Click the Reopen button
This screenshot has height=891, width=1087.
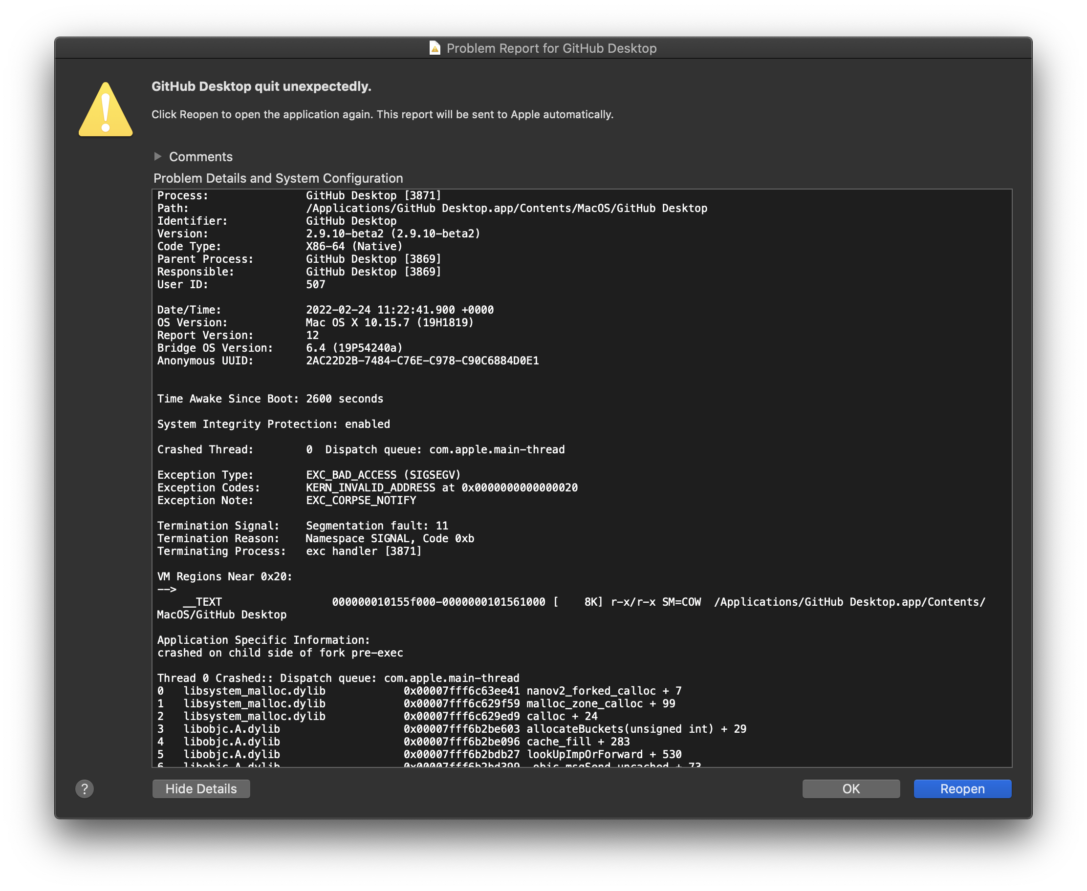(962, 789)
